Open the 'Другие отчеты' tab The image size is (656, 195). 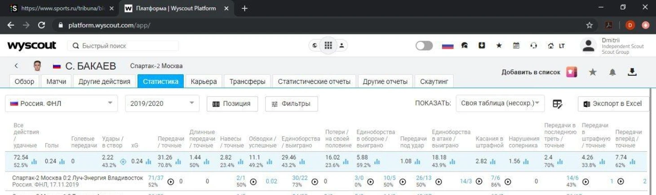pyautogui.click(x=385, y=81)
